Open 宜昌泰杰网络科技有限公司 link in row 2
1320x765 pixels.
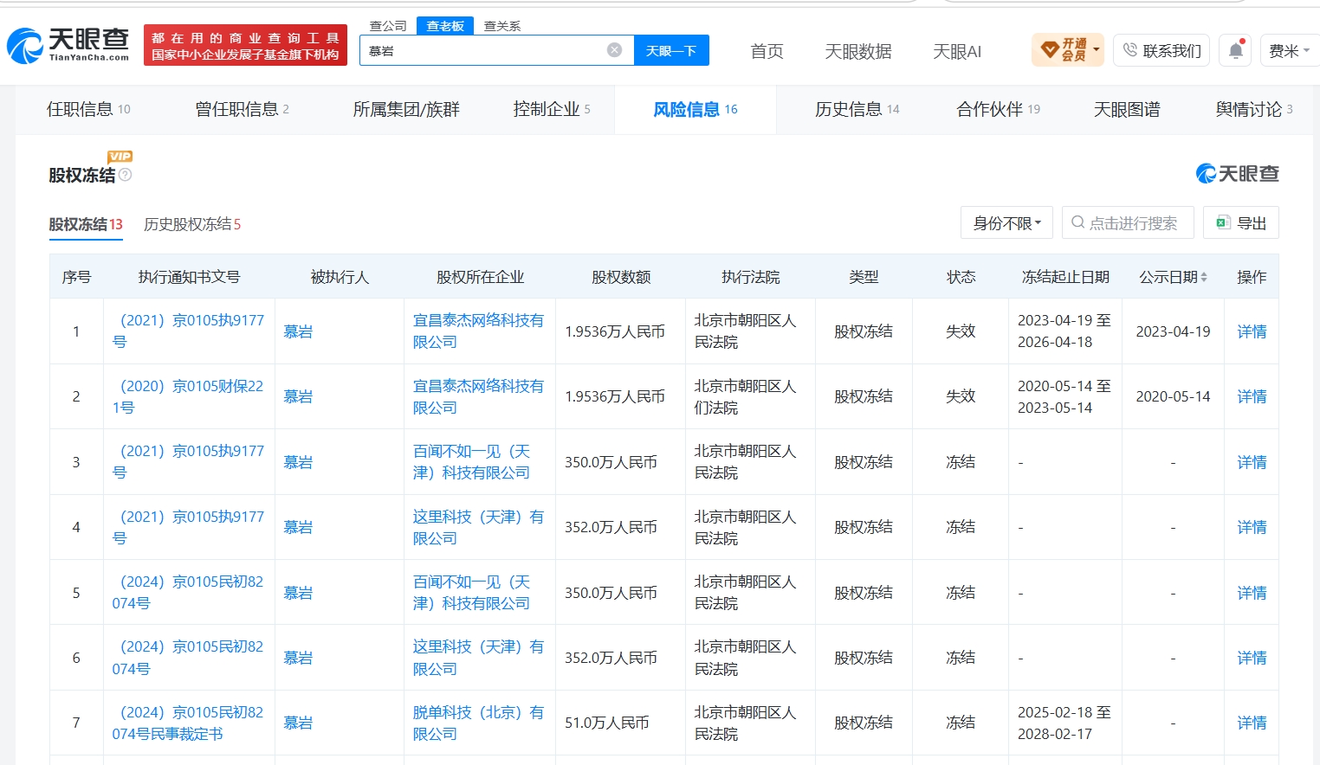(x=478, y=396)
